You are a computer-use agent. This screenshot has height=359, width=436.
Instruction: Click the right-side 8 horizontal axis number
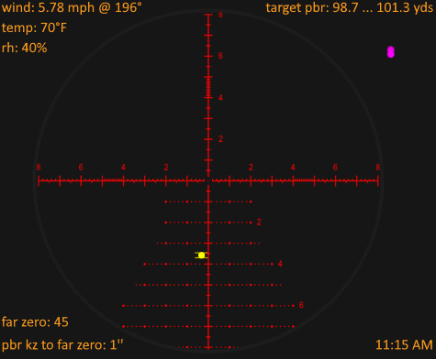click(378, 168)
